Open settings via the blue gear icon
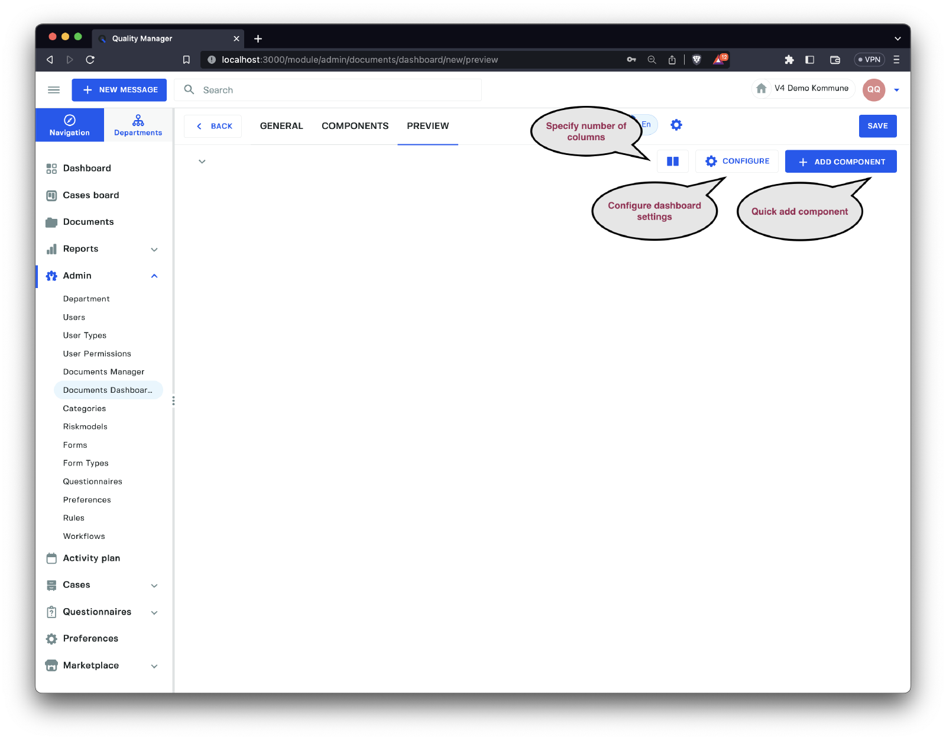Viewport: 946px width, 740px height. [676, 125]
